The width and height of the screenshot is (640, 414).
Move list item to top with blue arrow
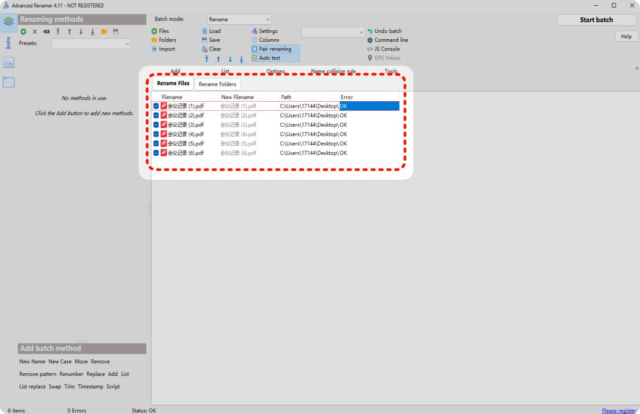(206, 59)
